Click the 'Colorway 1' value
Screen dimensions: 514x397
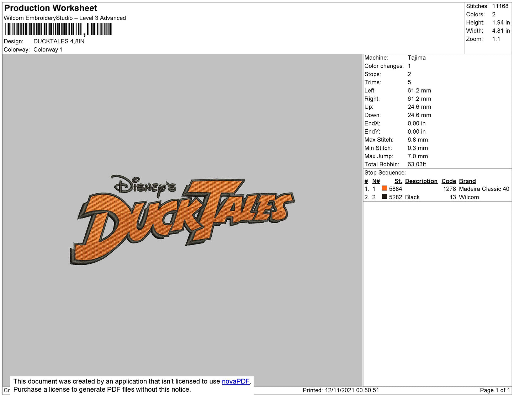click(x=48, y=49)
